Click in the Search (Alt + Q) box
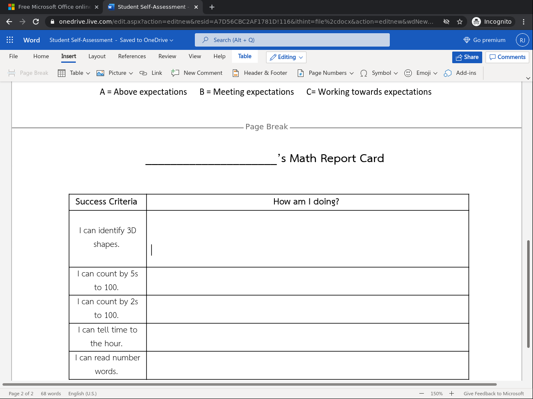This screenshot has height=399, width=533. click(292, 40)
